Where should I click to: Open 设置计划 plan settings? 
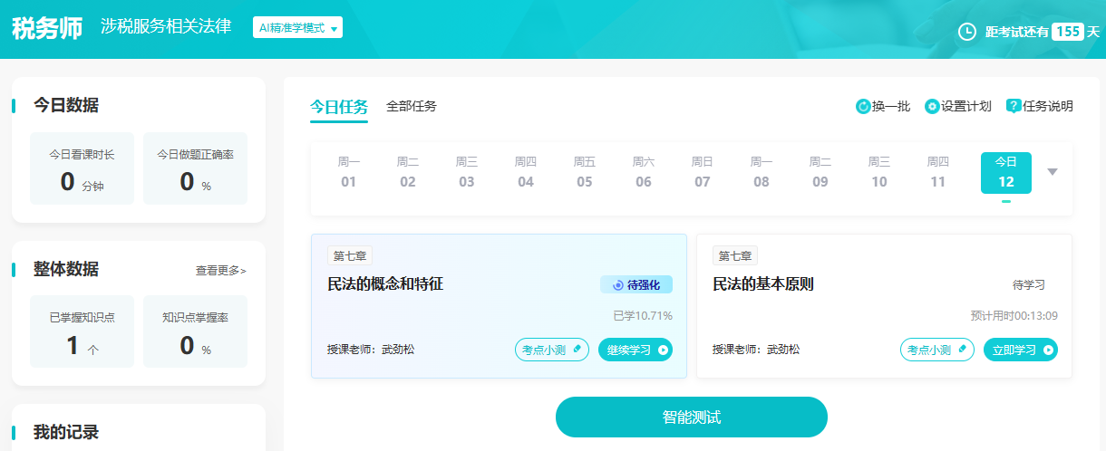pos(958,107)
